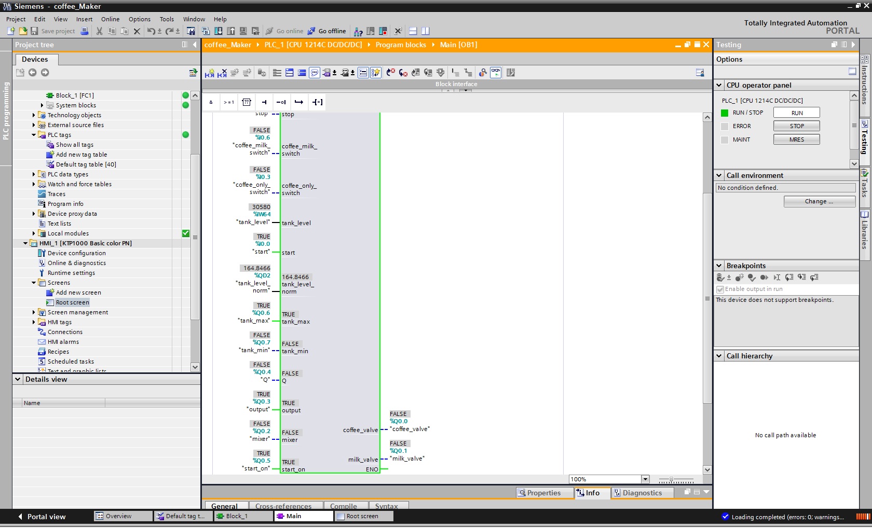Click the Go offline toolbar button

coord(326,31)
